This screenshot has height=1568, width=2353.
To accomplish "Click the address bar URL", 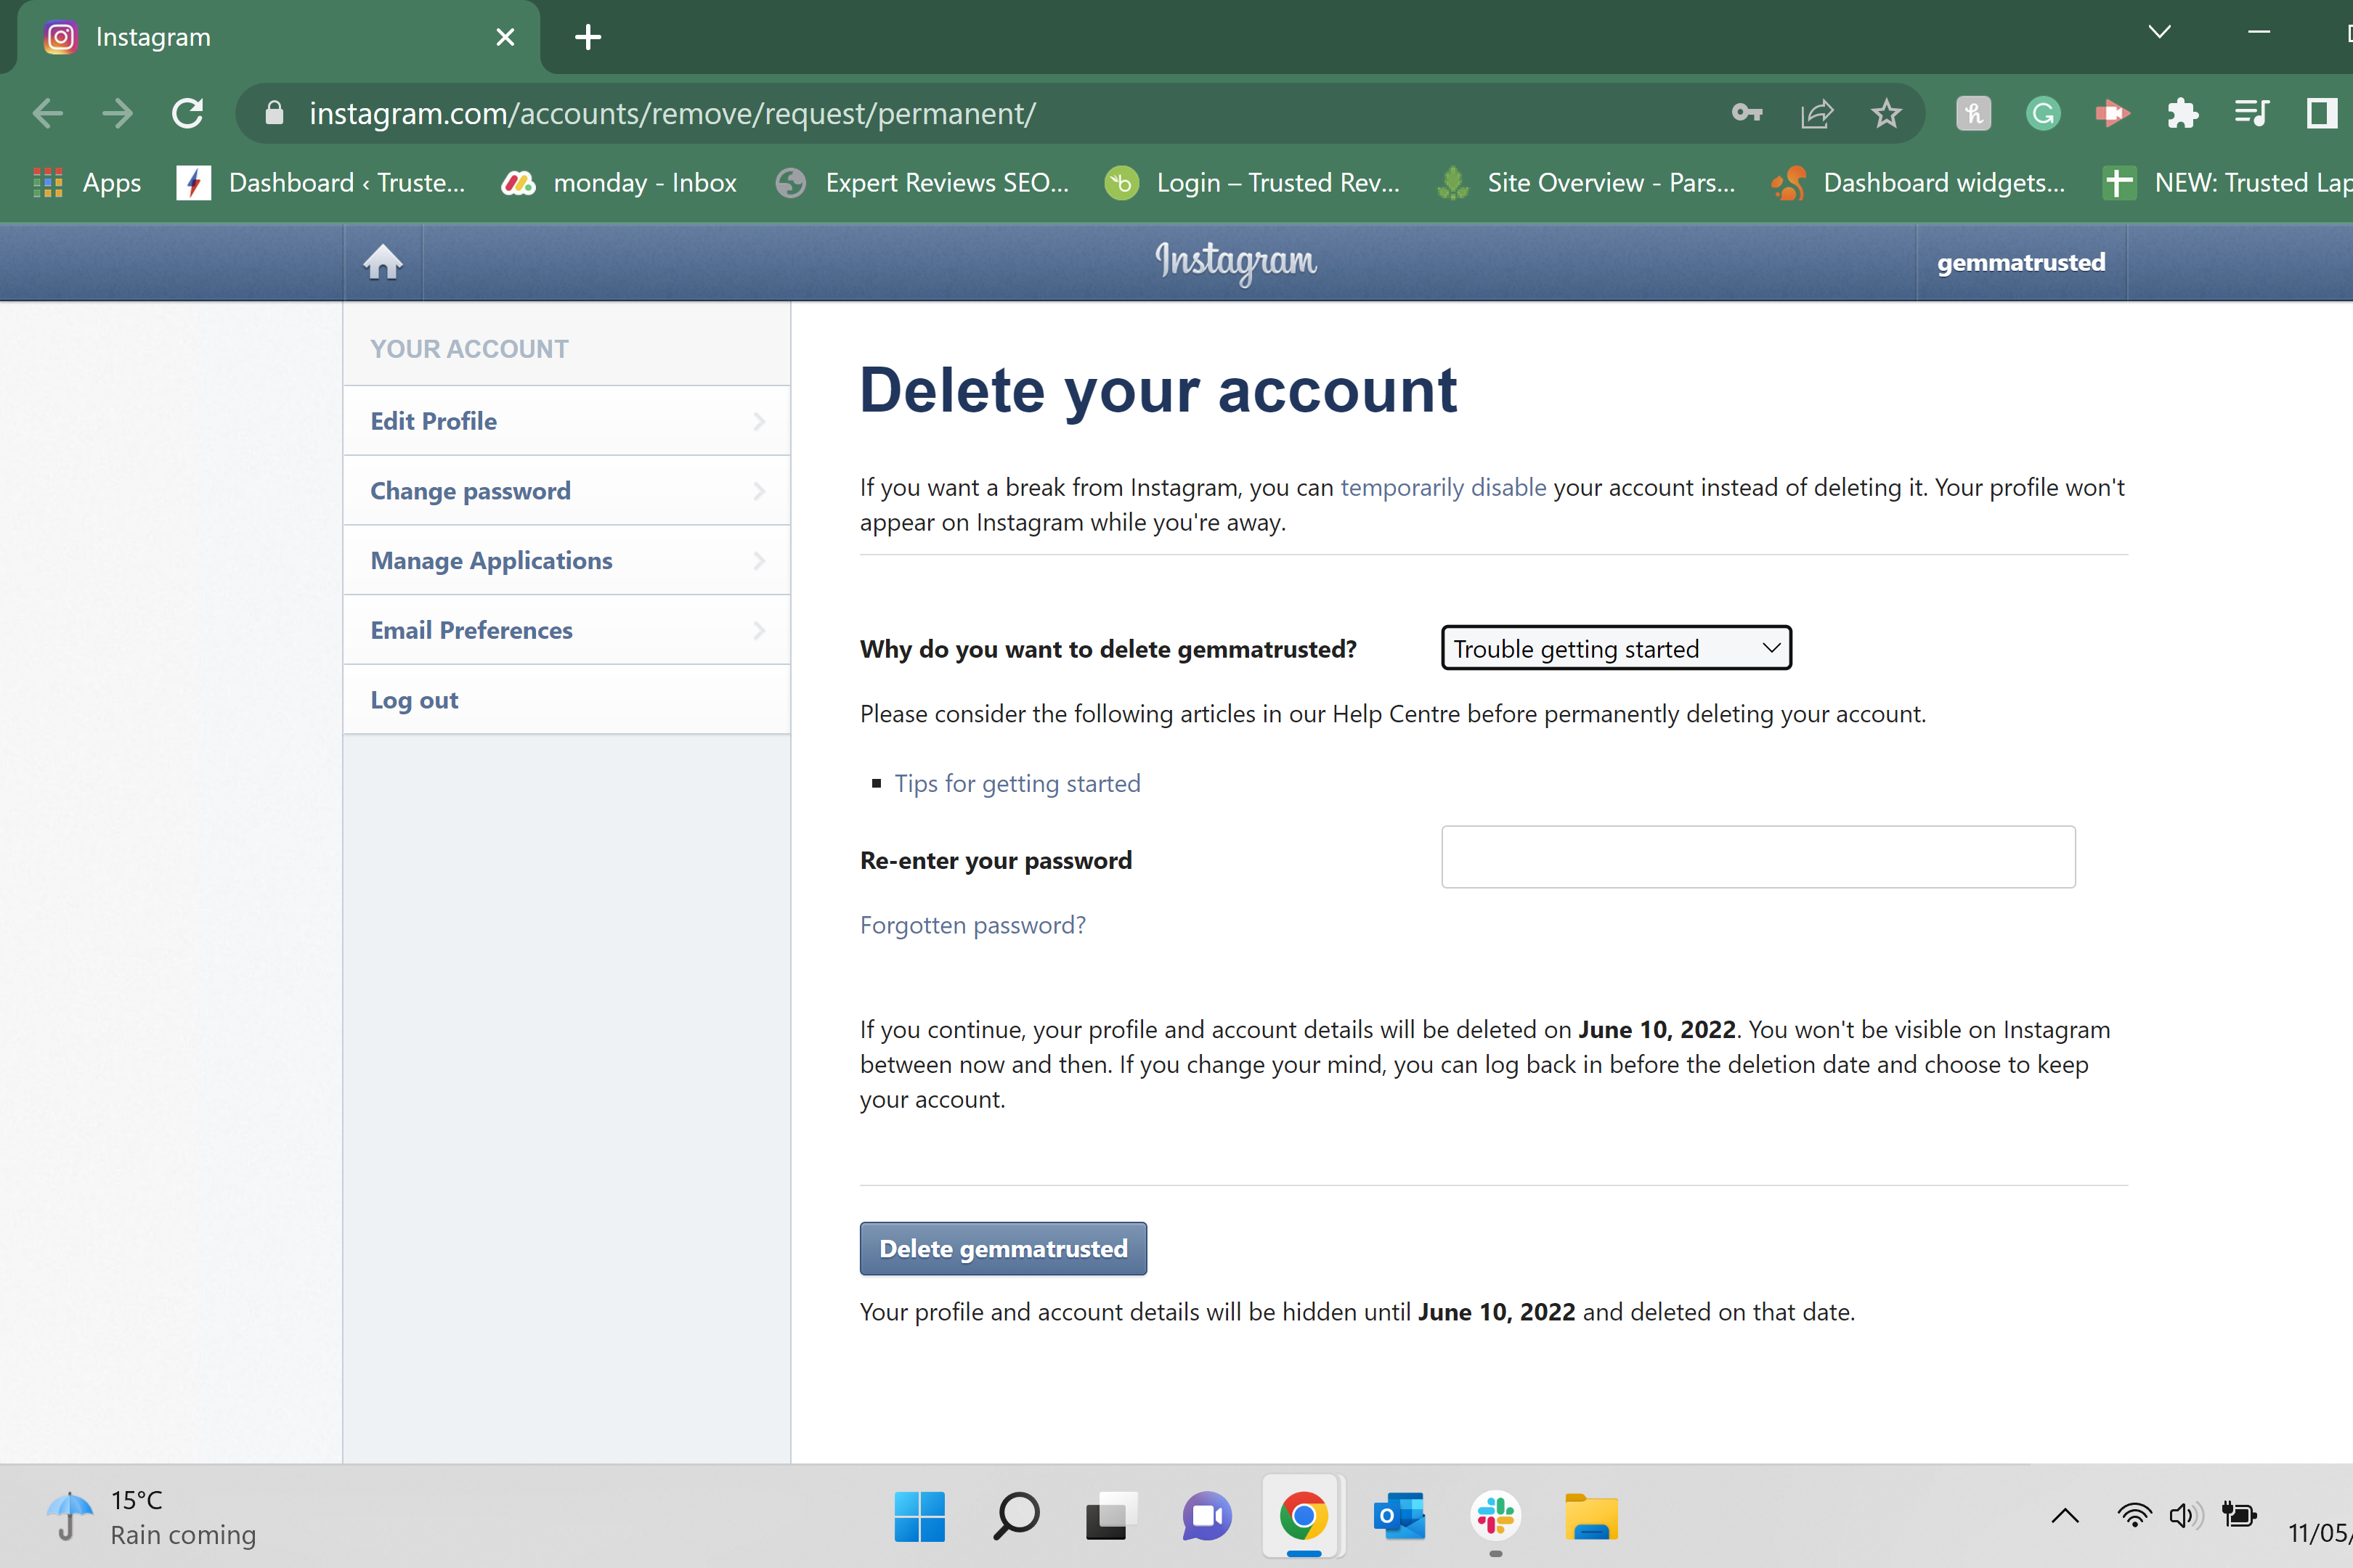I will tap(672, 113).
